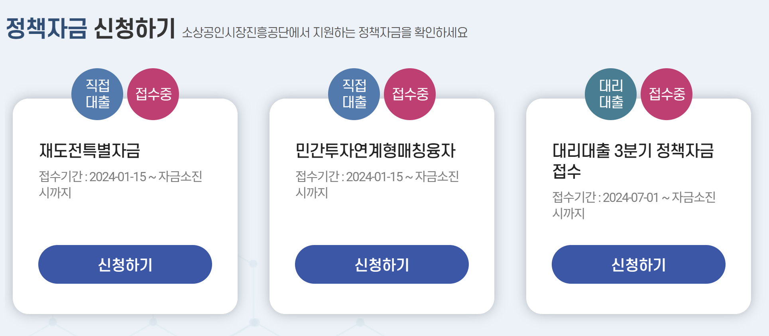This screenshot has width=769, height=336.
Task: Click the 직접대출 badge on 민간투자연계형매칭융자 card
Action: pyautogui.click(x=354, y=94)
